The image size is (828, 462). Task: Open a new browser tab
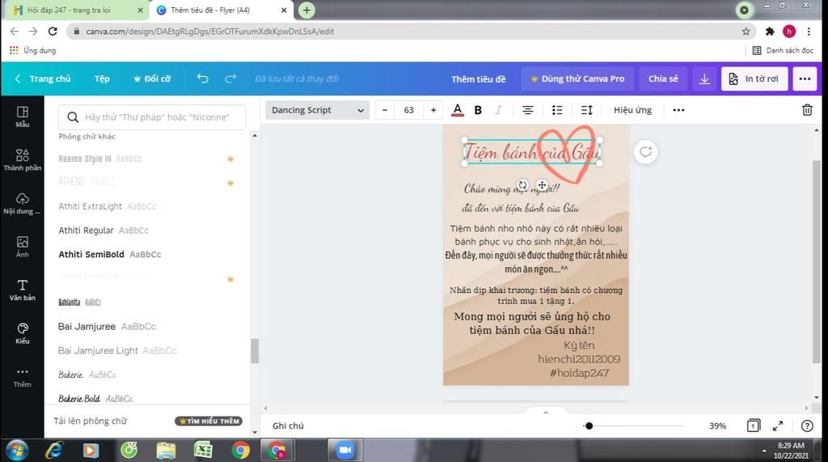coord(306,10)
